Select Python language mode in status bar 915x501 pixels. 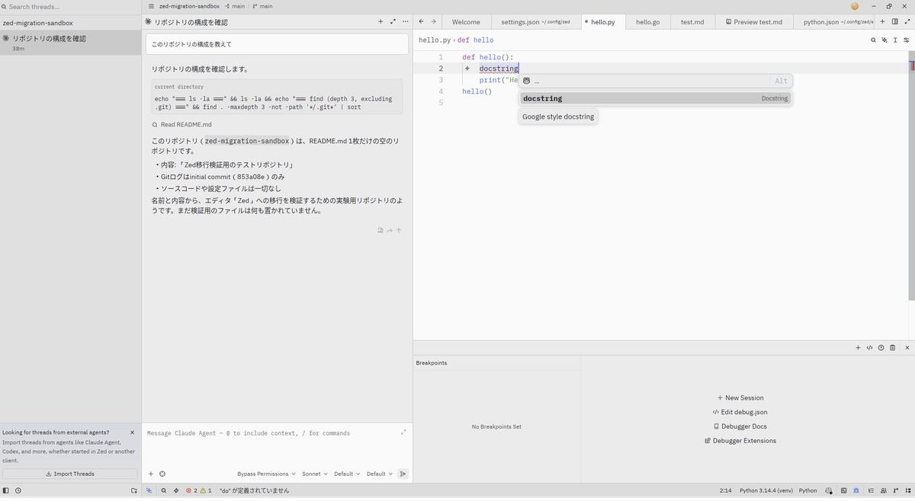[x=807, y=491]
